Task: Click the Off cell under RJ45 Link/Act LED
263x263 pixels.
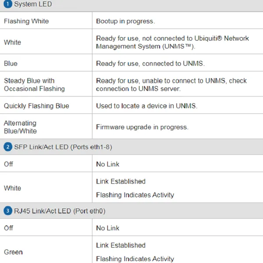Action: point(9,228)
